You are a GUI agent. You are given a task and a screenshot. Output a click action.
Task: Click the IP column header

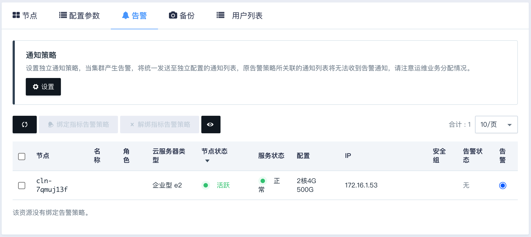coord(348,156)
